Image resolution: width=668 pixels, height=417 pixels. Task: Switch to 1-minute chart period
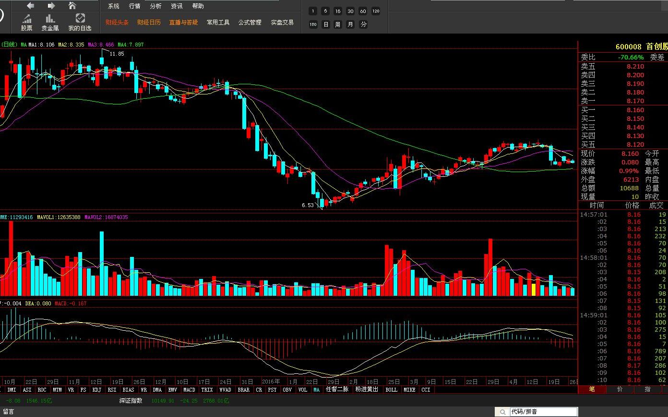313,11
